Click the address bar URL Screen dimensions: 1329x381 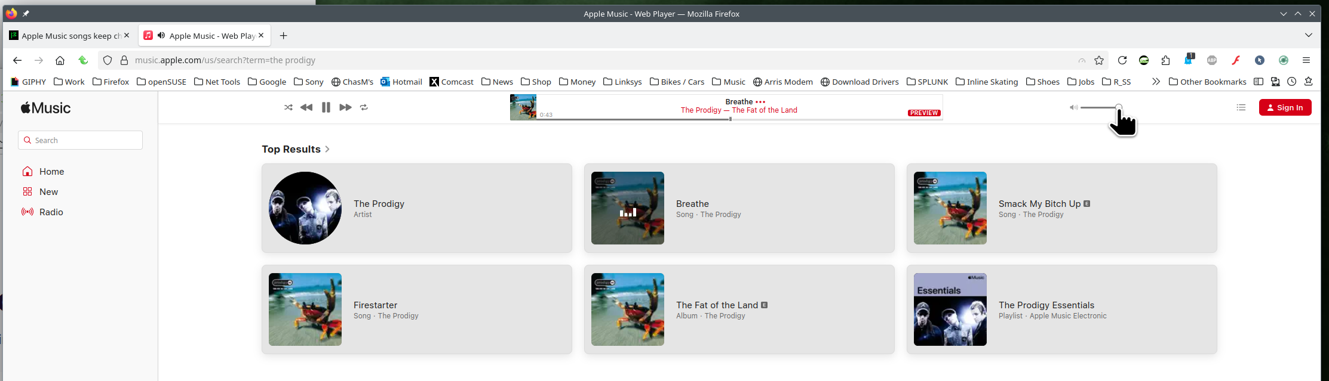tap(225, 60)
